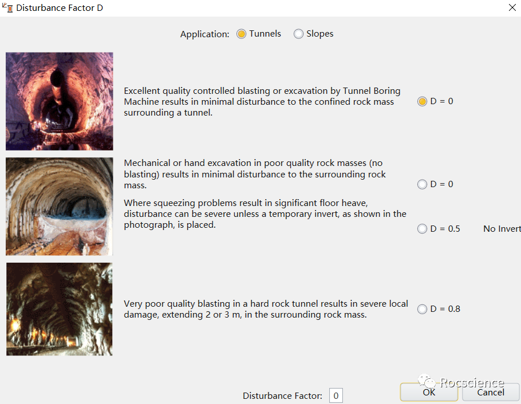This screenshot has height=404, width=521.
Task: Click the 'squeezing problems' floor heave paragraph
Action: click(265, 214)
